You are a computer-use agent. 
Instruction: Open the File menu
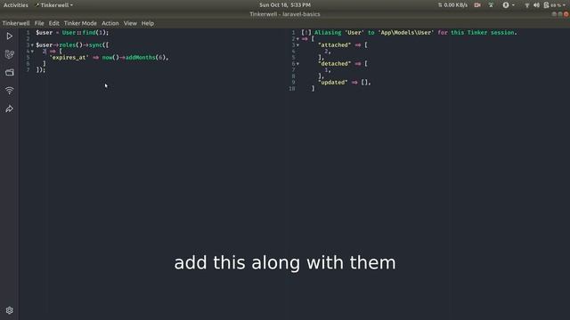pyautogui.click(x=39, y=23)
